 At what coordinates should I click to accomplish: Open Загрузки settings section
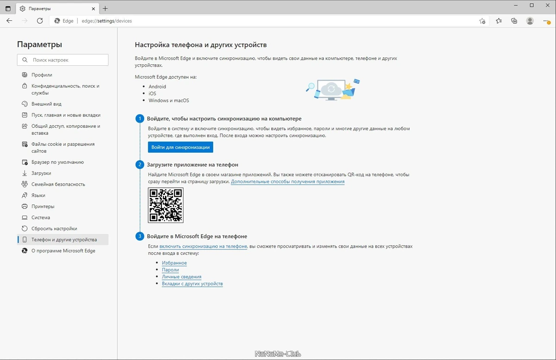[63, 173]
